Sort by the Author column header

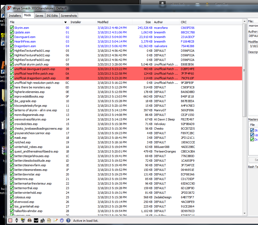[166, 22]
